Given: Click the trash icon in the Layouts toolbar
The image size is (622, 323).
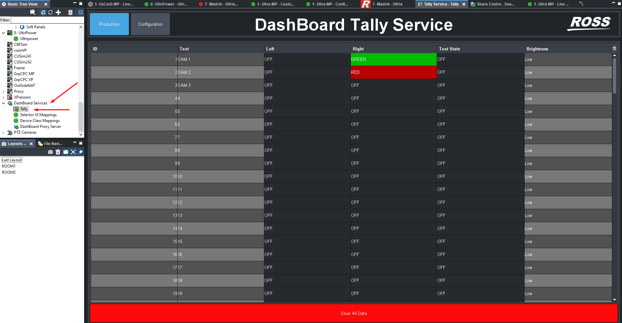Looking at the screenshot, I should pyautogui.click(x=58, y=152).
